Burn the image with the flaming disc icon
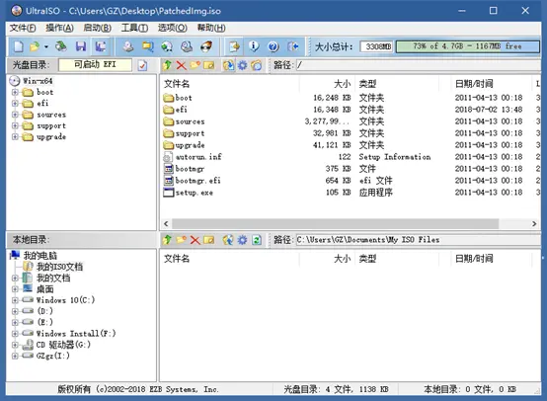Screen dimensions: 547x401 pyautogui.click(x=206, y=46)
